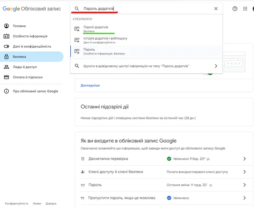Open Ключі доступу й ключі безпеки chevron
Image resolution: width=254 pixels, height=207 pixels.
pos(244,172)
